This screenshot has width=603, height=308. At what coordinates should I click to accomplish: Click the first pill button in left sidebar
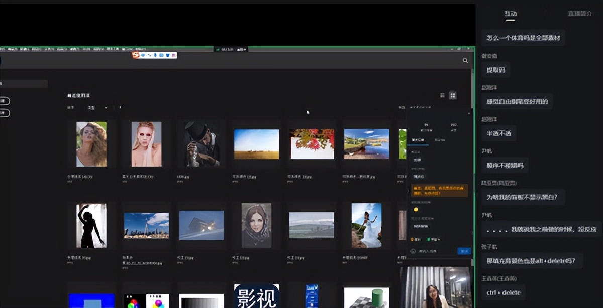click(5, 101)
